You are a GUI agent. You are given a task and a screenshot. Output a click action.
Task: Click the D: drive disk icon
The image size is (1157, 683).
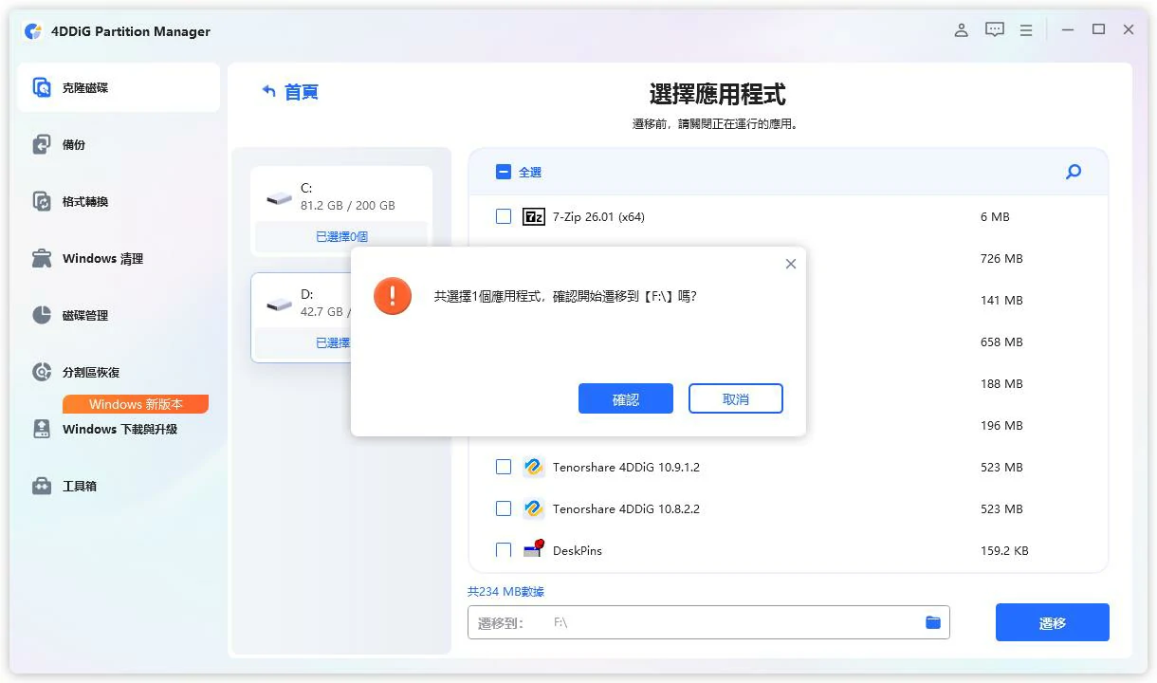click(x=279, y=304)
